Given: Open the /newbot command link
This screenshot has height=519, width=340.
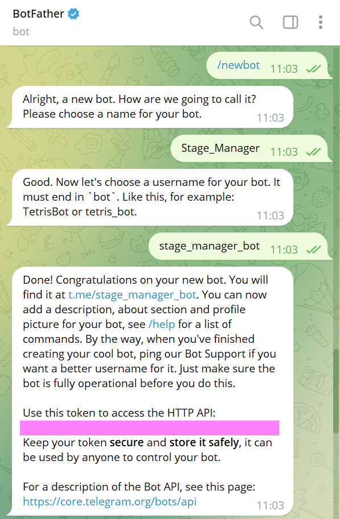Looking at the screenshot, I should coord(238,65).
